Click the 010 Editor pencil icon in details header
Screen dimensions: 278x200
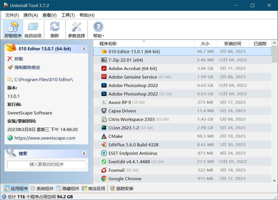point(11,47)
